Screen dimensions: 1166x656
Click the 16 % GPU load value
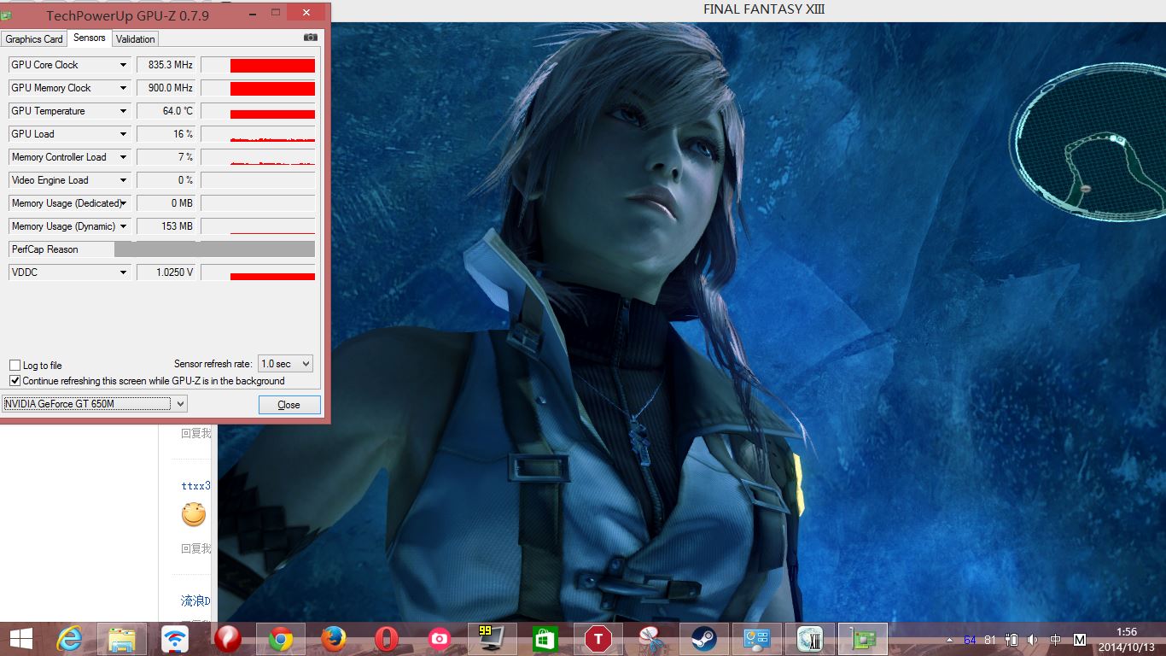click(x=166, y=134)
